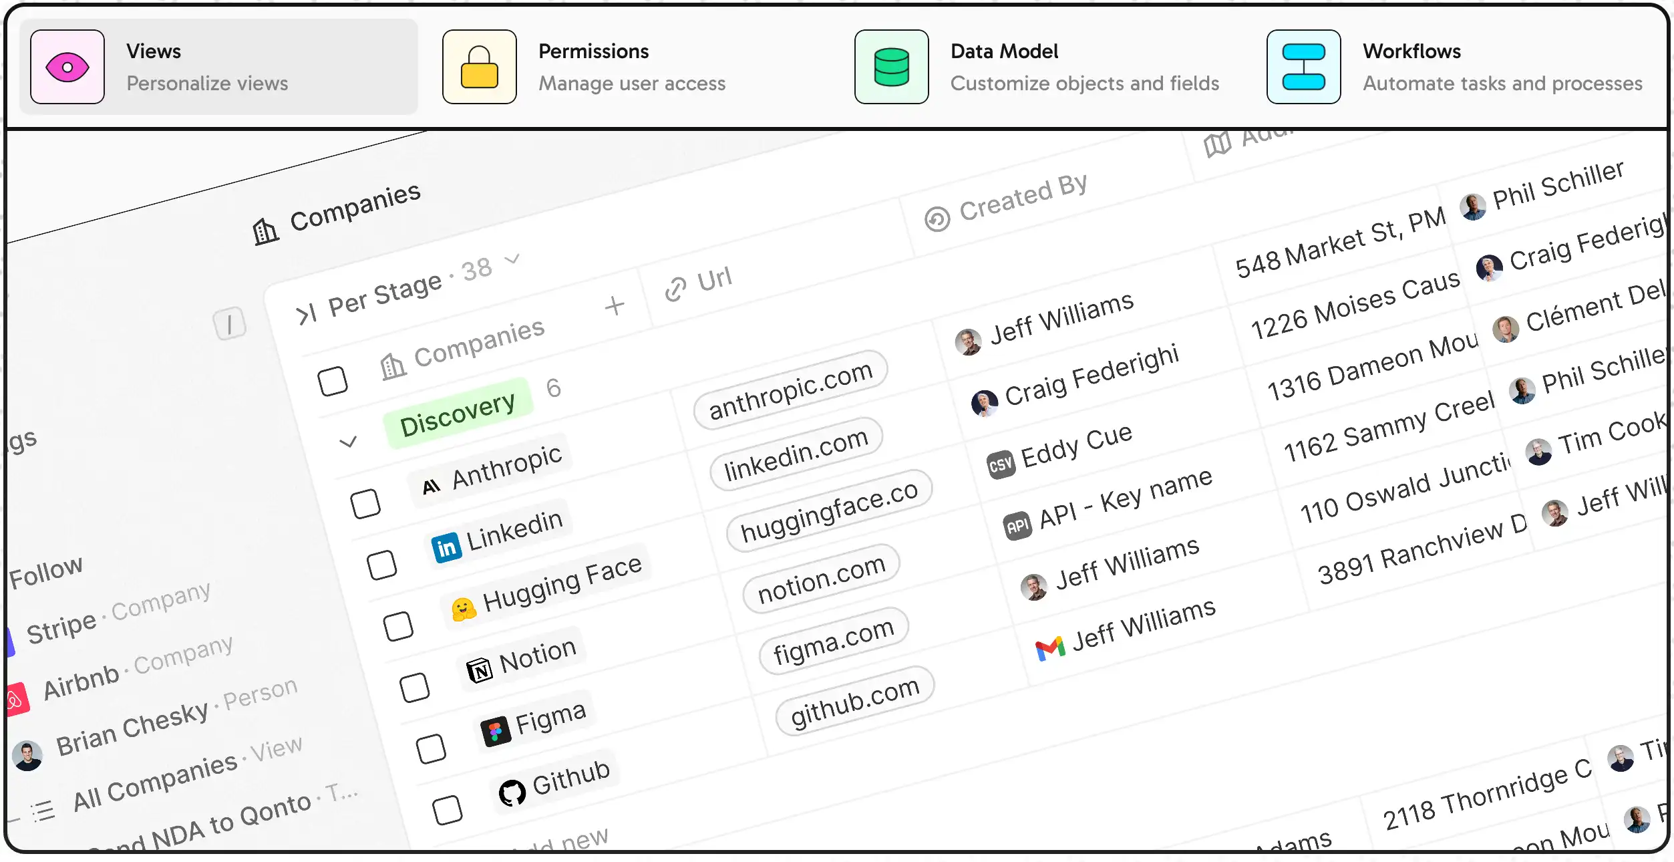Click the Linkedin logo icon in table
The width and height of the screenshot is (1674, 862).
446,548
